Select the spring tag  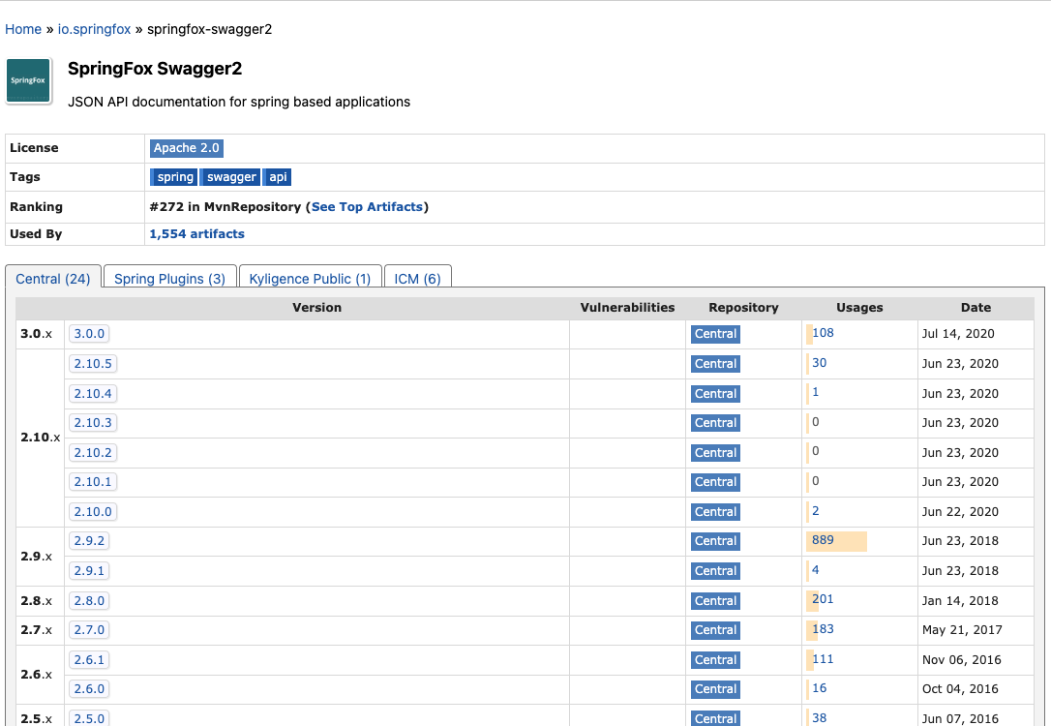coord(174,177)
